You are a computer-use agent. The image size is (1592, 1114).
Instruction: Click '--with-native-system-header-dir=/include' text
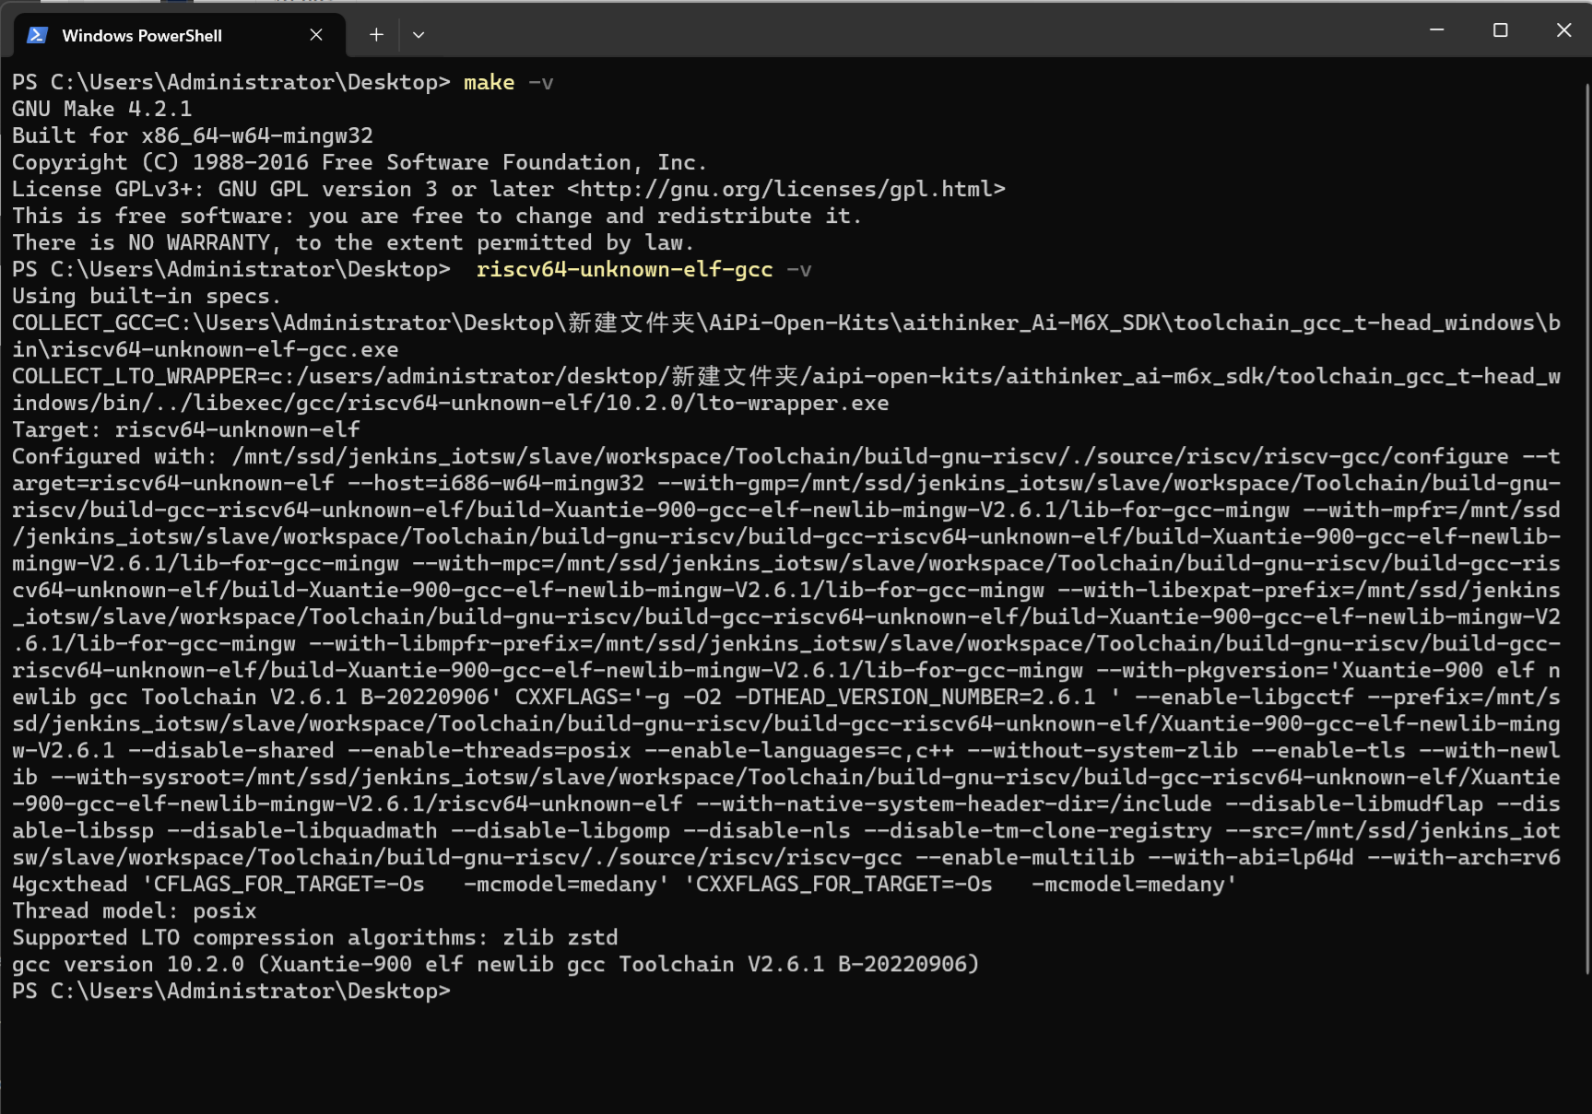tap(954, 804)
